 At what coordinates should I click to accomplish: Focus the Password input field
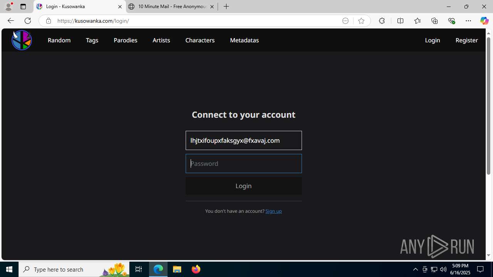(243, 164)
